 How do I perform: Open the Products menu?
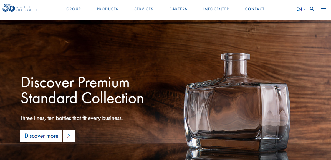click(x=108, y=9)
